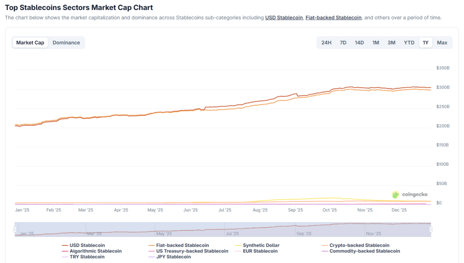Toggle EUR Stablecoin legend item
464x263 pixels.
click(260, 251)
